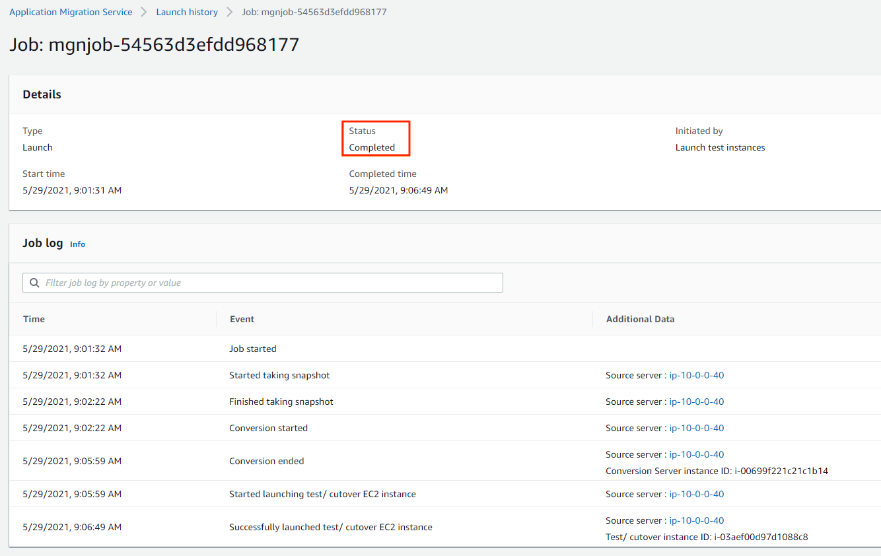
Task: Click the Additional Data column header
Action: pyautogui.click(x=641, y=319)
